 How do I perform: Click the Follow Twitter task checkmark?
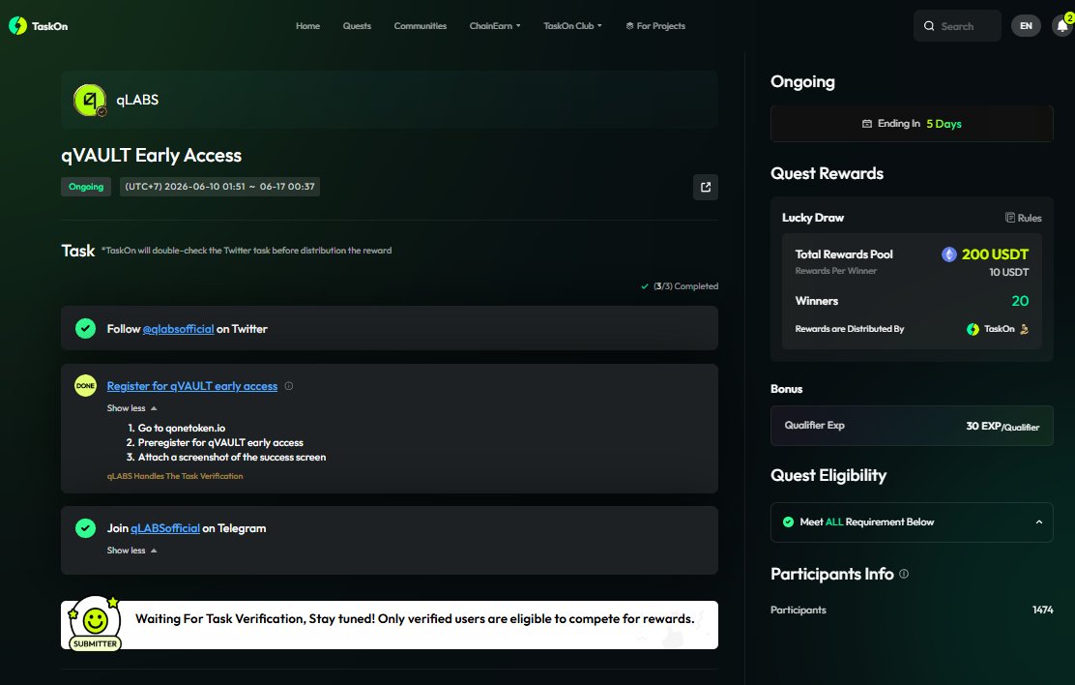coord(85,329)
